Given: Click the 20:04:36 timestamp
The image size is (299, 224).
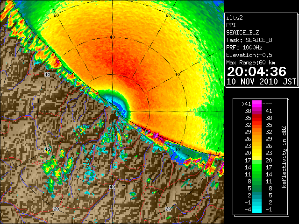Looking at the screenshot, I should tap(256, 71).
